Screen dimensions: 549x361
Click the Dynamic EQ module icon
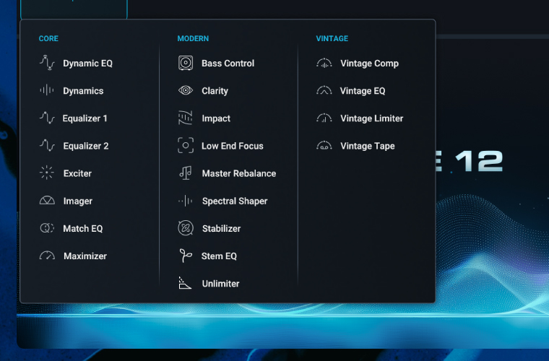point(47,64)
